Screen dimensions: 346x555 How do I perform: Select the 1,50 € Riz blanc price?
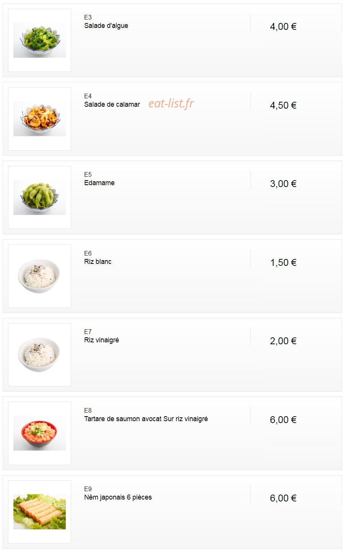283,263
